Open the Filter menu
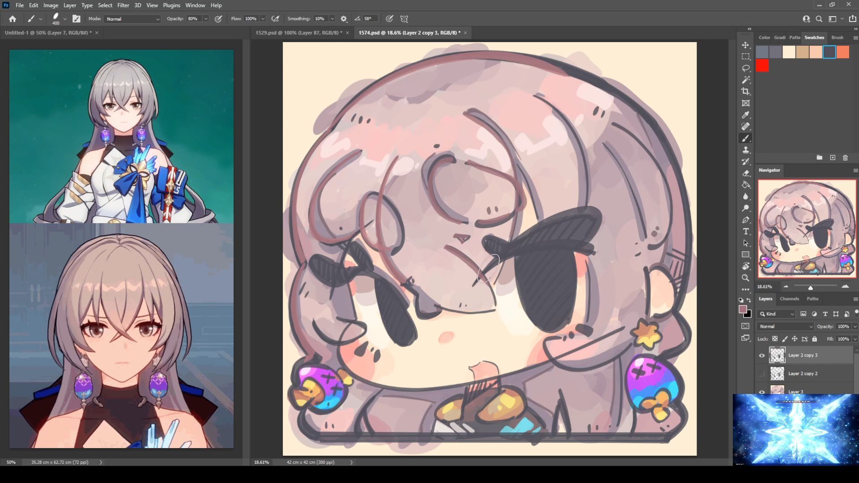 pos(123,5)
